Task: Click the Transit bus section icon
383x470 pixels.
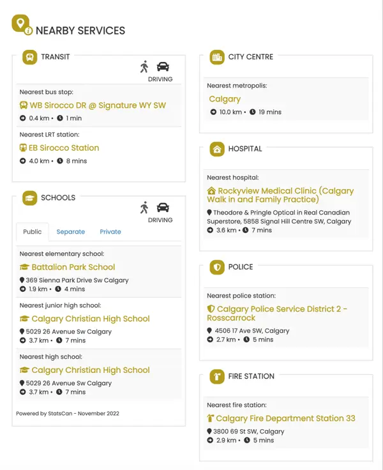Action: [x=29, y=57]
